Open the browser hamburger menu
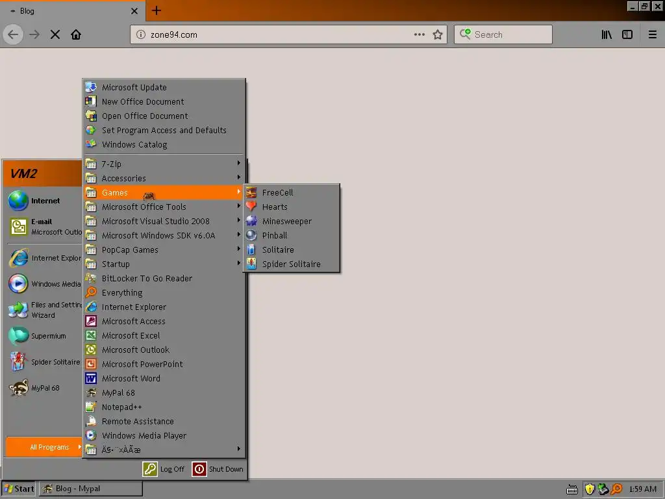 pyautogui.click(x=653, y=35)
